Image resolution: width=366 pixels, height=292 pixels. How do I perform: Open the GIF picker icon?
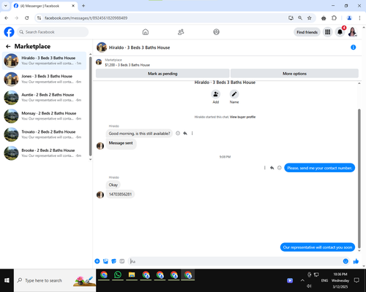[x=122, y=261]
